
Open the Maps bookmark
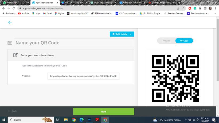click(36, 13)
